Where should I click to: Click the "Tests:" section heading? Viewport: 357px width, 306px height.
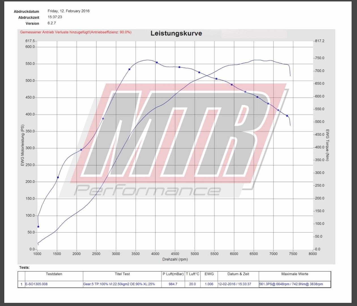click(24, 267)
